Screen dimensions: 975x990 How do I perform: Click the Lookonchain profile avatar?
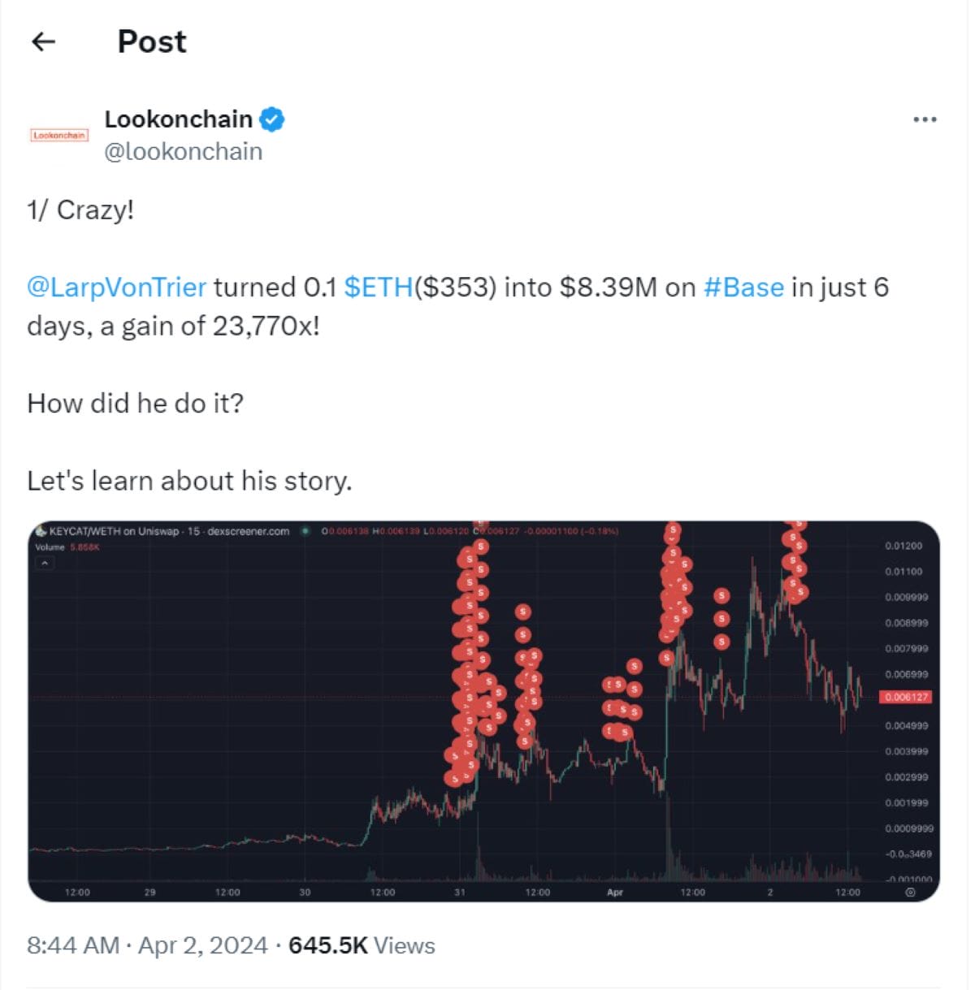(58, 134)
